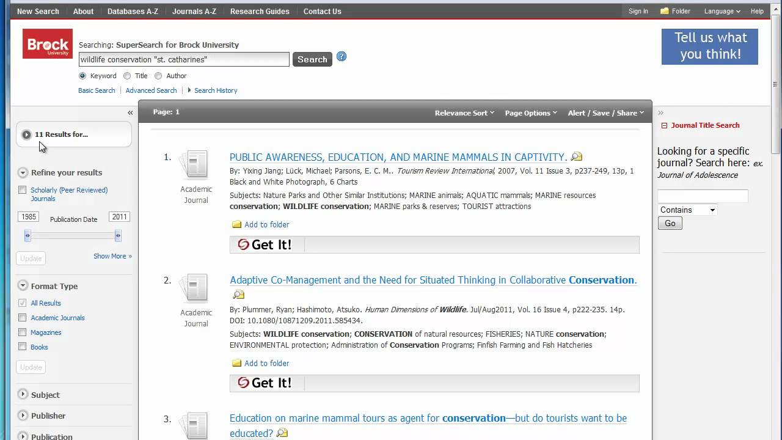The width and height of the screenshot is (782, 440).
Task: Click the 2011 end year field
Action: [x=119, y=217]
